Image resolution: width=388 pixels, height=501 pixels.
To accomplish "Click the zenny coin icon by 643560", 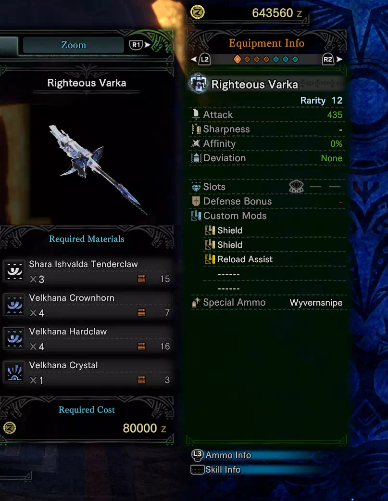I will click(x=198, y=13).
